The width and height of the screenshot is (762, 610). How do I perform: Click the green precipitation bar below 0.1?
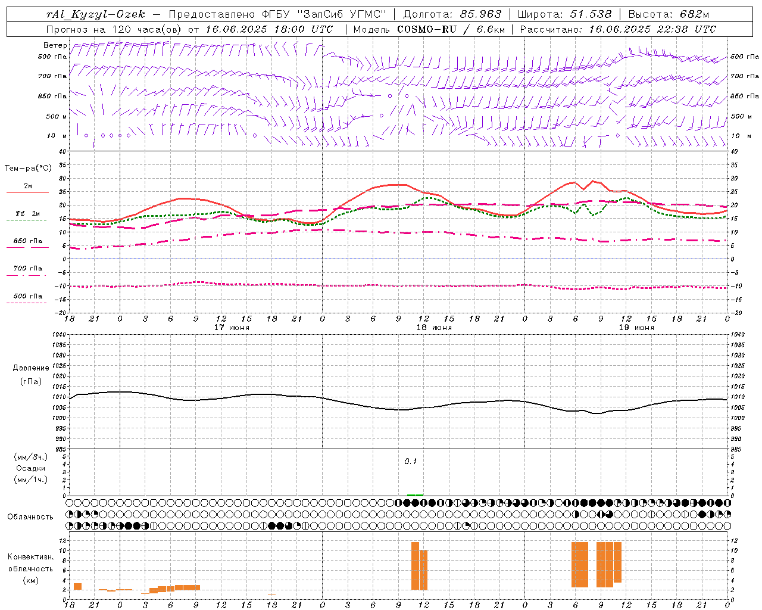(x=415, y=494)
